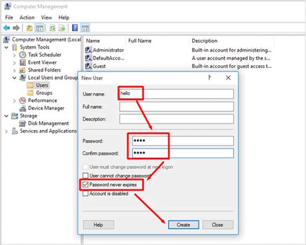Select the DefaultAccount user icon
Viewport: 306px width, 245px height.
pyautogui.click(x=88, y=58)
